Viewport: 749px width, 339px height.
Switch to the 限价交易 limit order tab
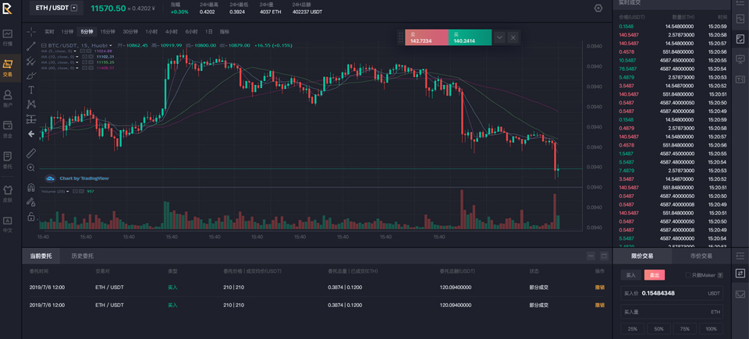click(642, 256)
